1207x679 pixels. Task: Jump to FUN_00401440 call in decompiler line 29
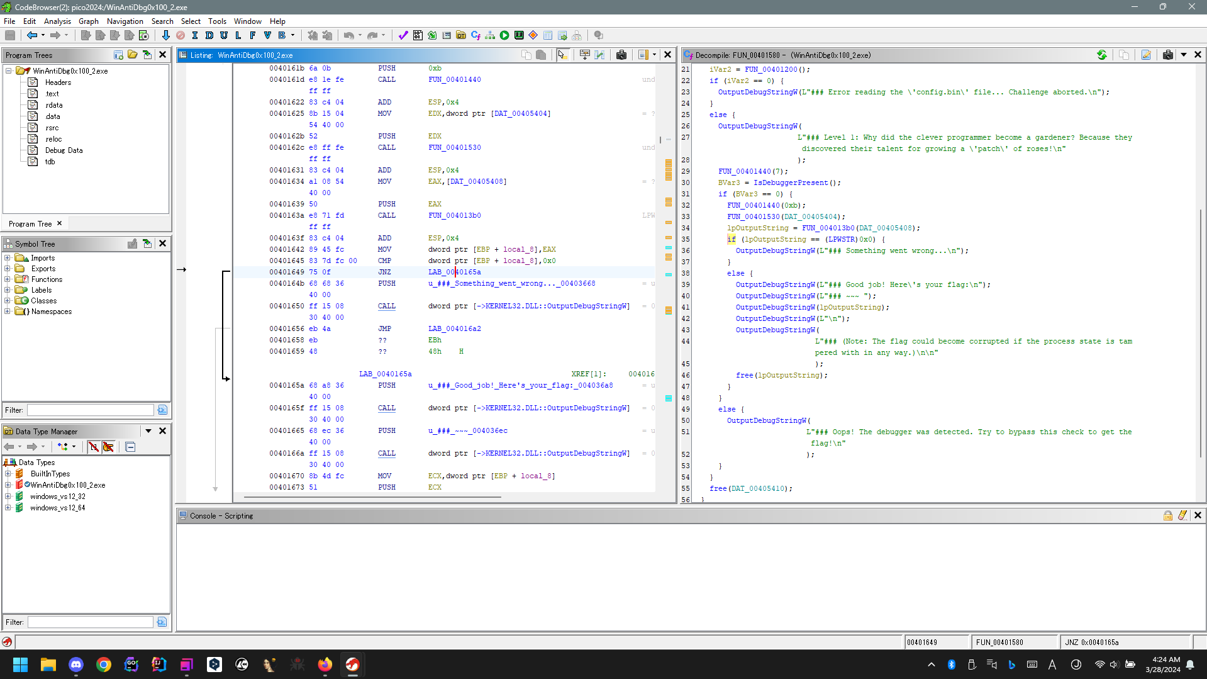coord(744,171)
